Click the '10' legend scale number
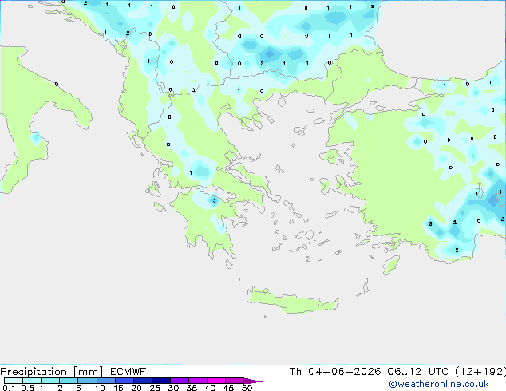 [100, 388]
